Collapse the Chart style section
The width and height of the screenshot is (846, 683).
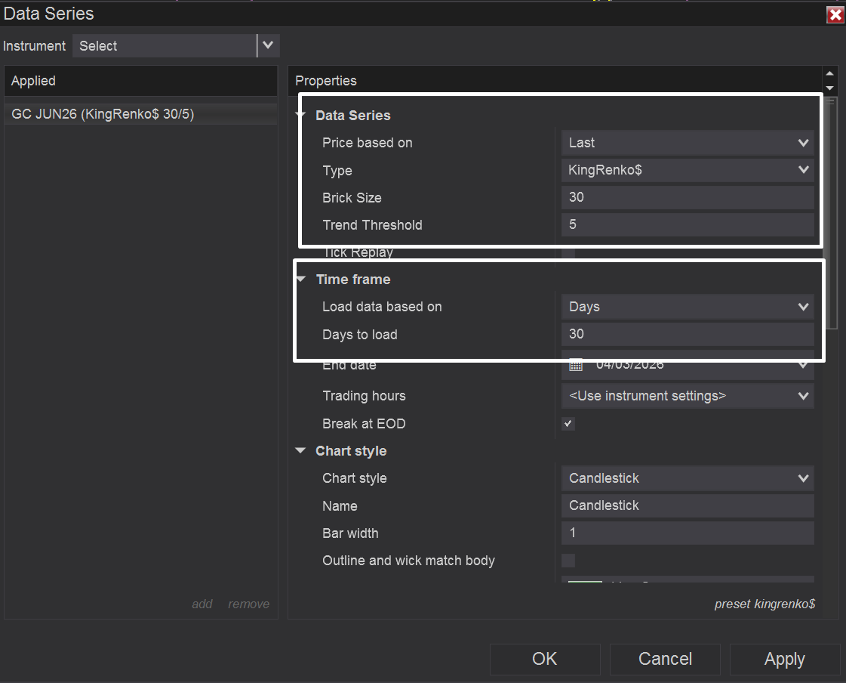[x=301, y=451]
